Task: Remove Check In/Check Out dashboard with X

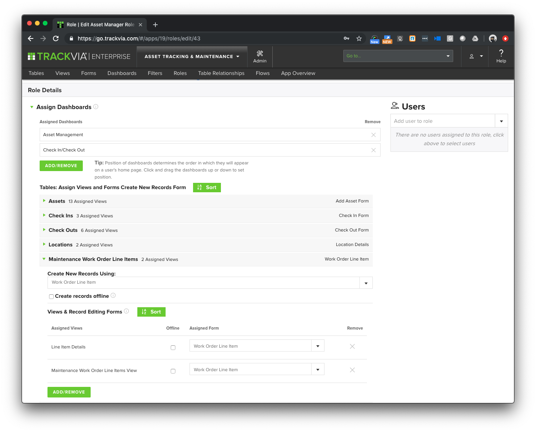Action: (x=374, y=150)
